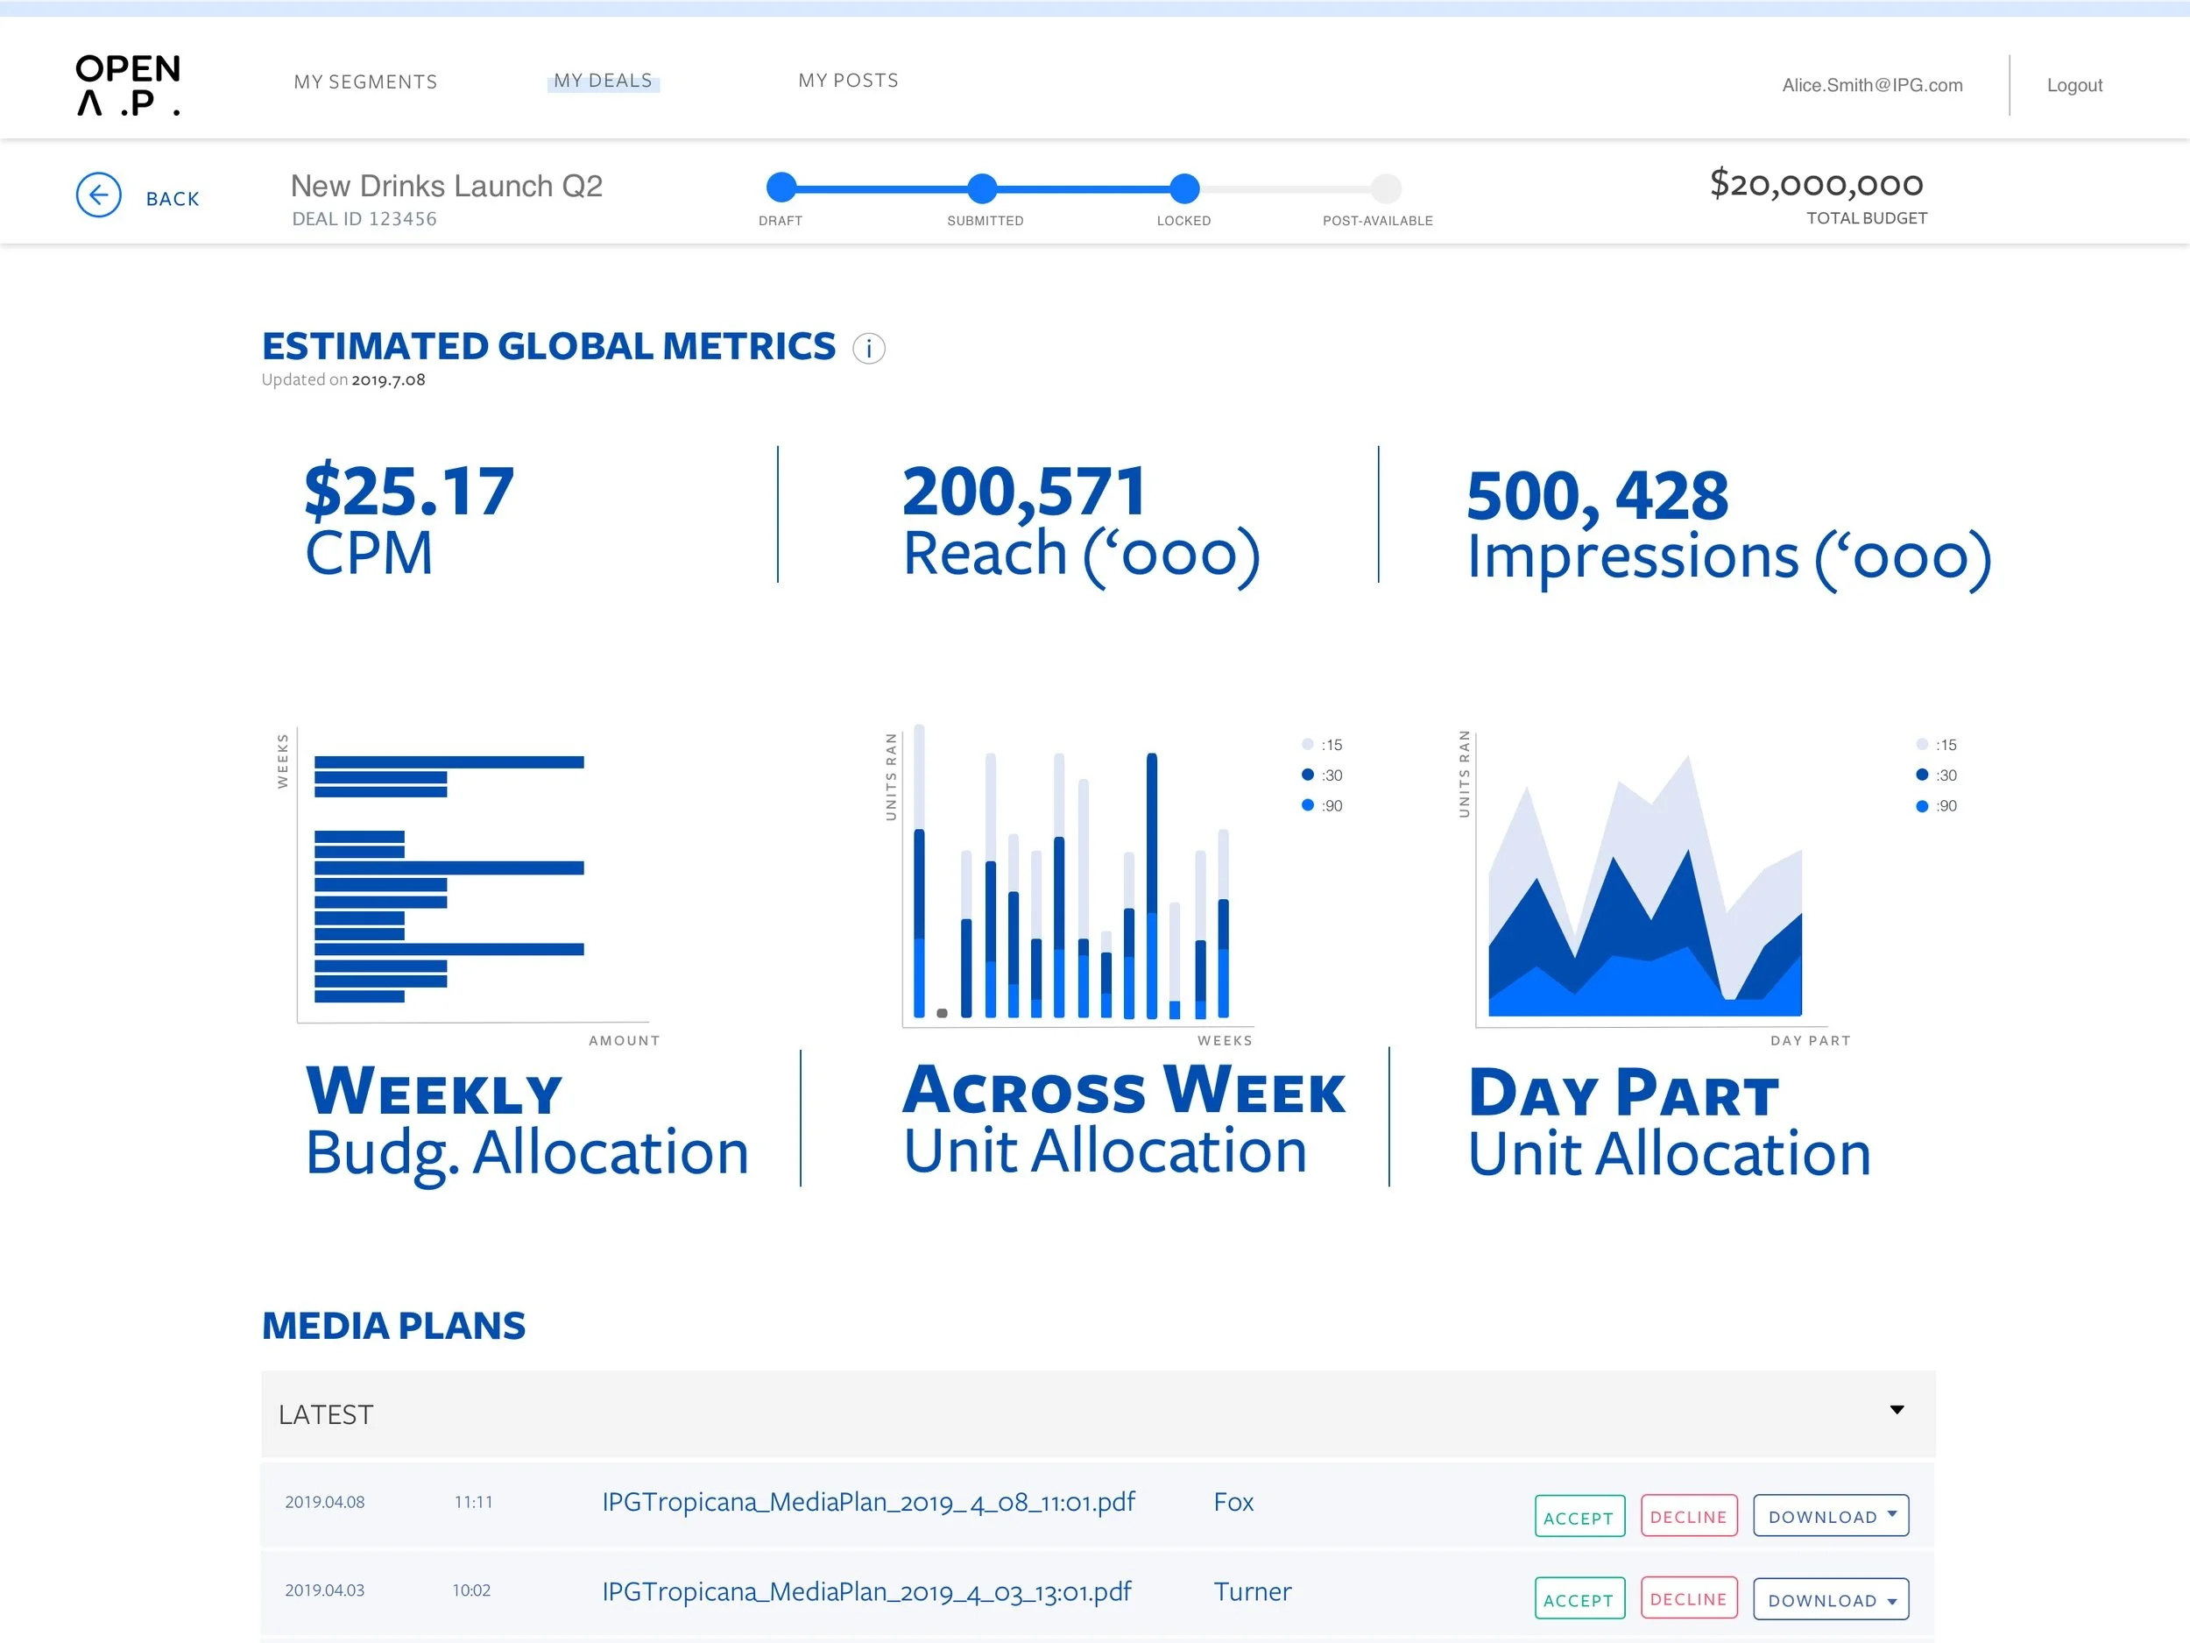Click the progress bar between Submitted and Locked
Image resolution: width=2190 pixels, height=1643 pixels.
click(x=1084, y=188)
